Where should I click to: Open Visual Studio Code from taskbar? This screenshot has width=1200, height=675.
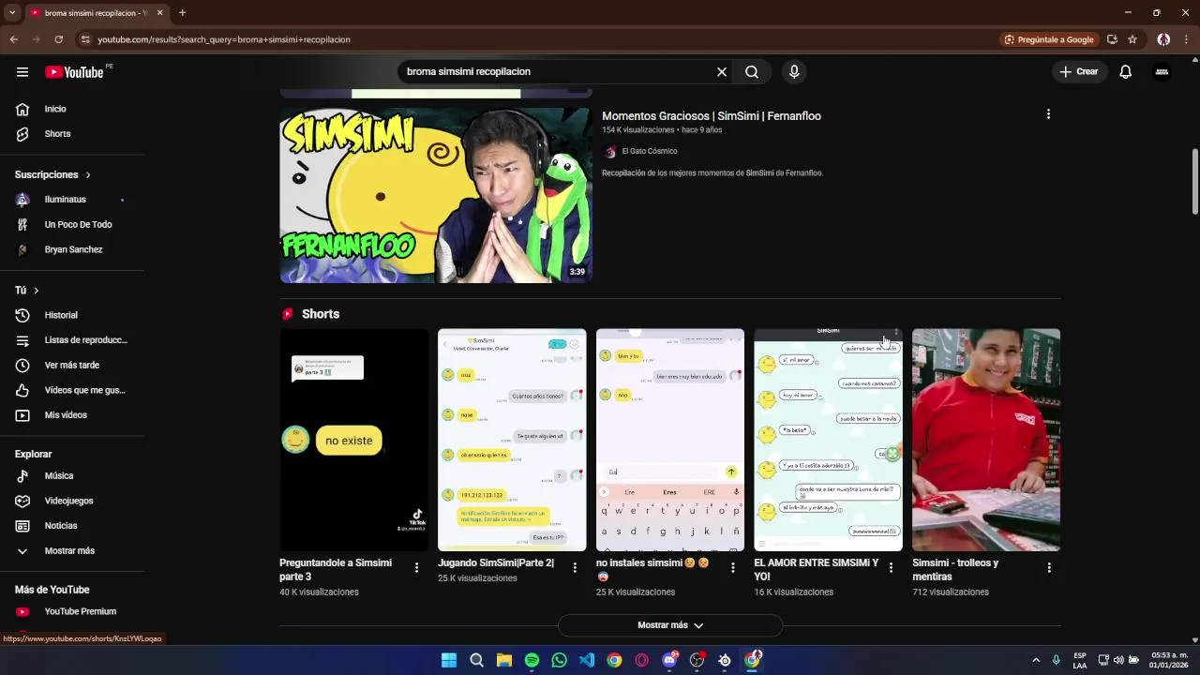coord(586,660)
